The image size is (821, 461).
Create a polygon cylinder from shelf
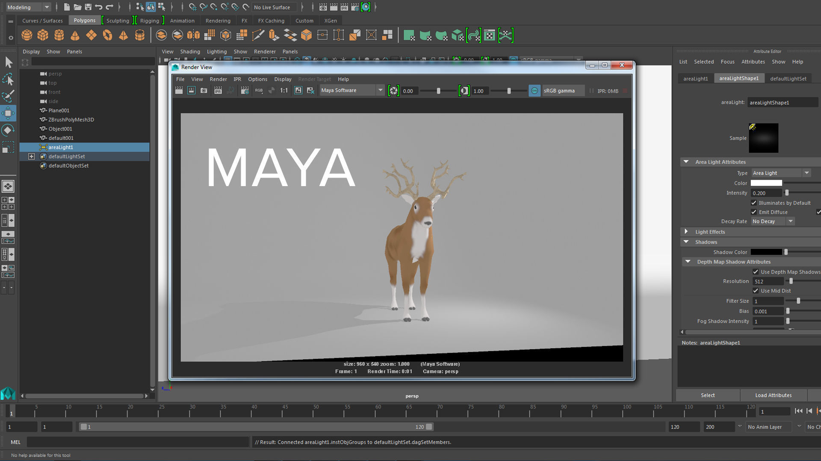click(x=59, y=35)
